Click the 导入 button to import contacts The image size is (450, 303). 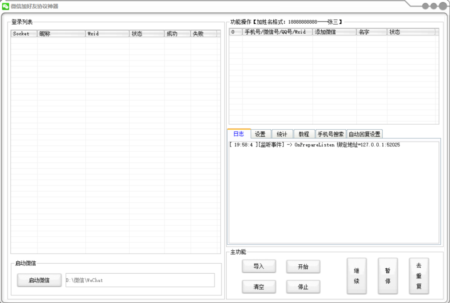[259, 266]
